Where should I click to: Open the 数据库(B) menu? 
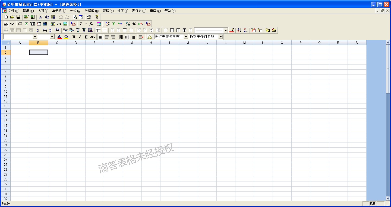92,11
